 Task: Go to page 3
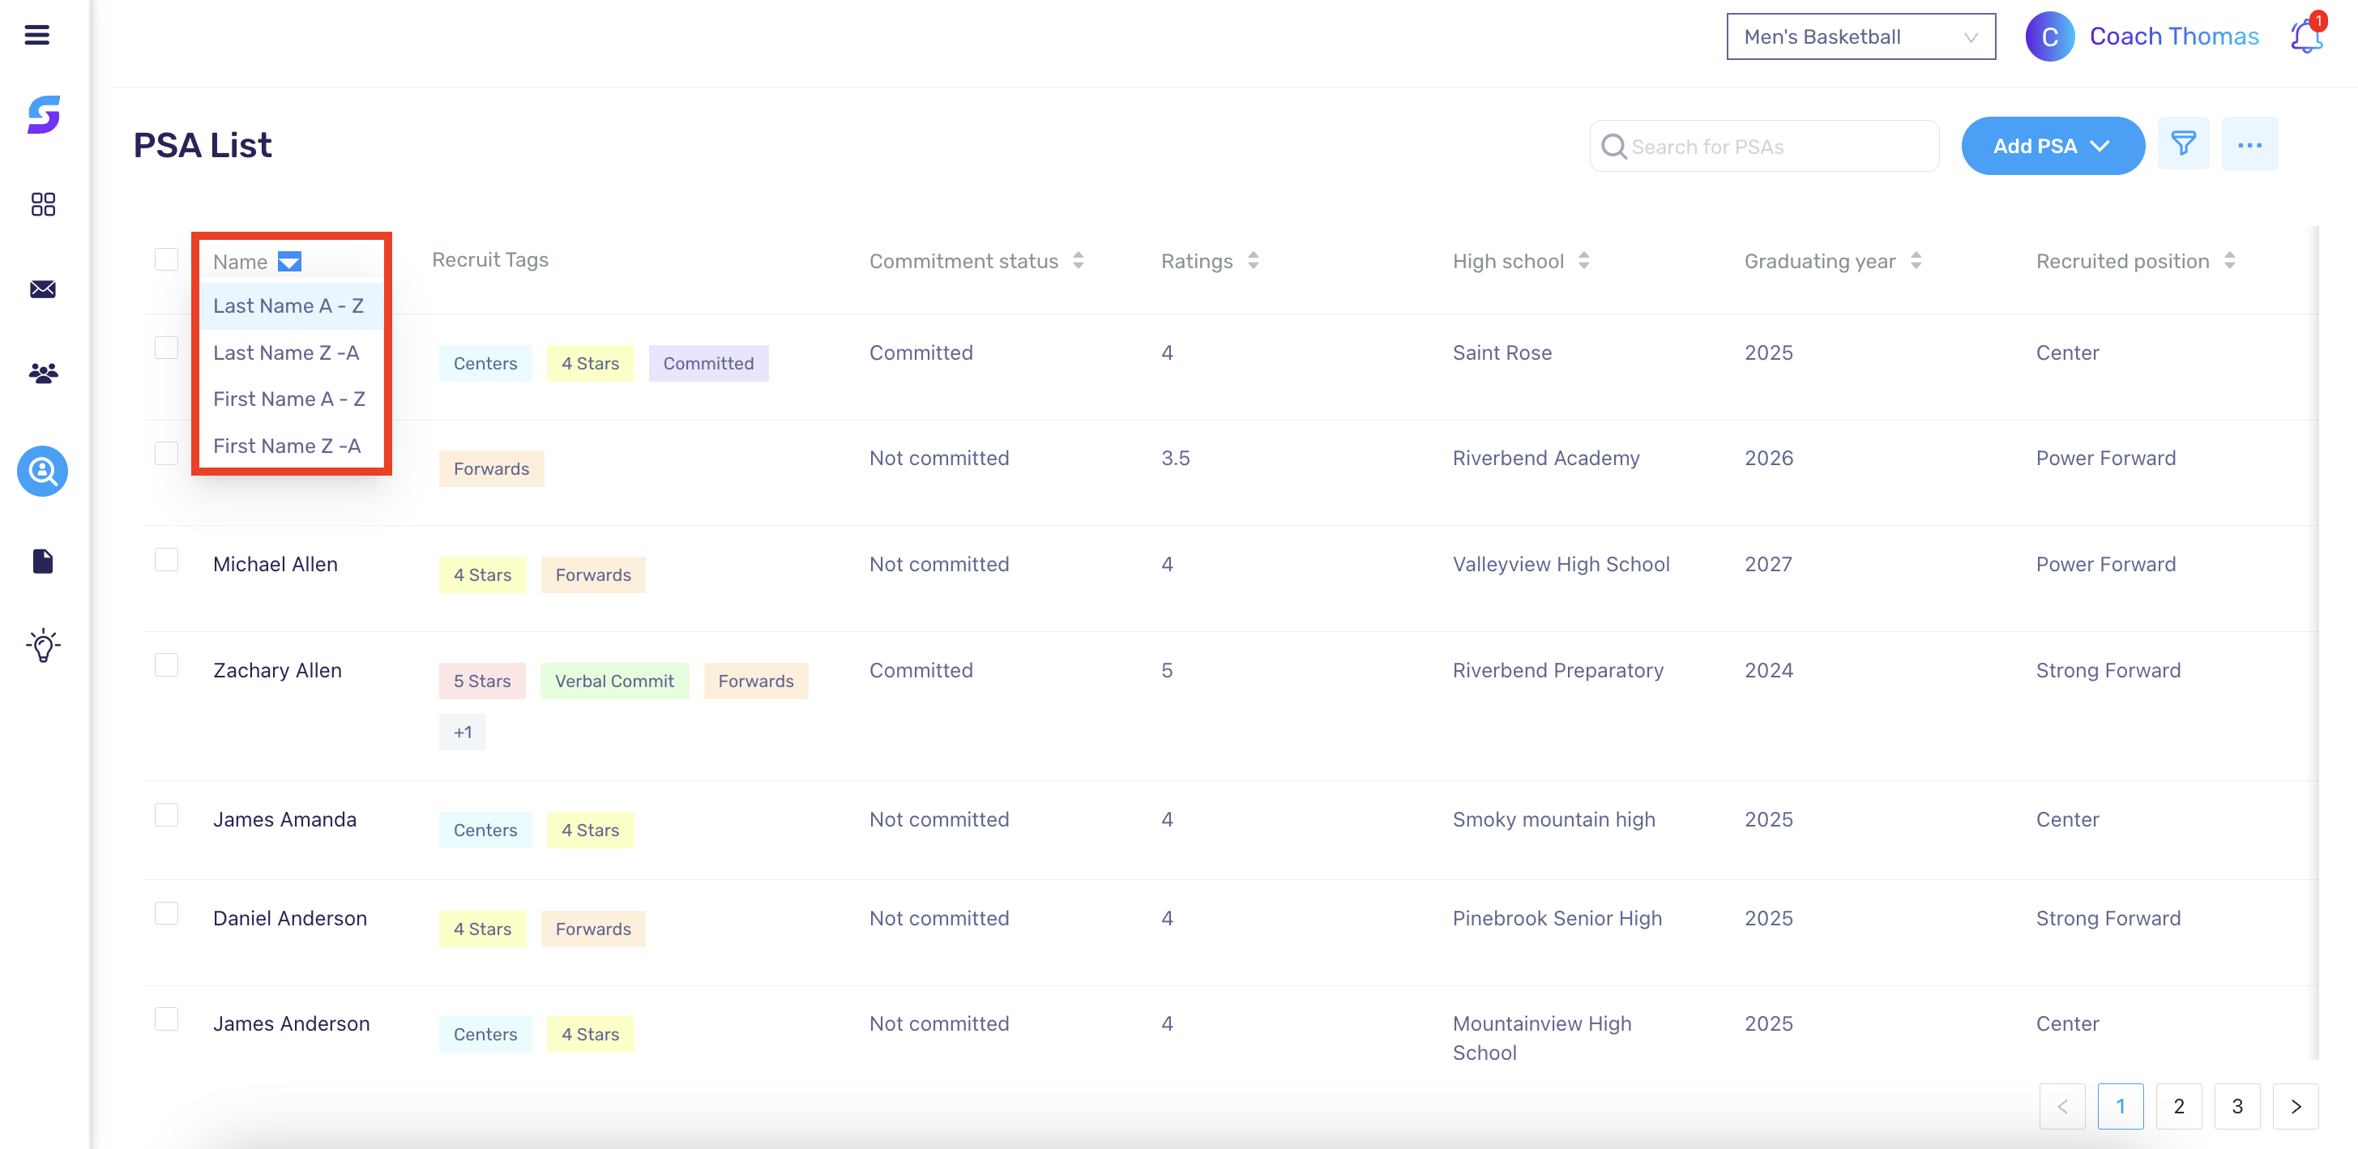point(2237,1106)
